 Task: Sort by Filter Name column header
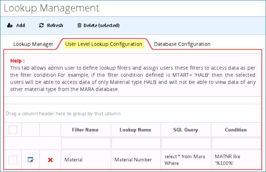[85, 130]
